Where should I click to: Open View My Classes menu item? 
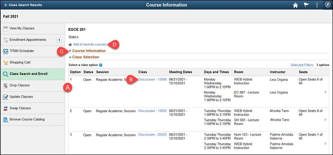33,29
